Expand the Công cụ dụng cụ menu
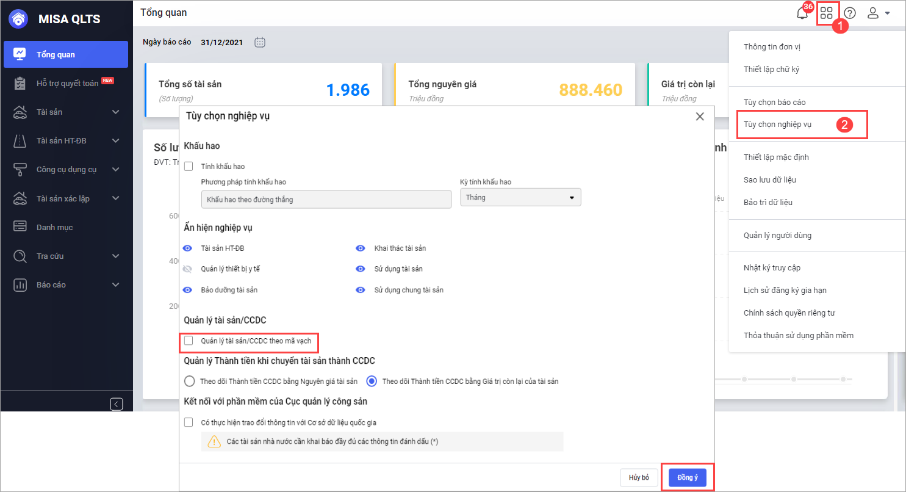906x492 pixels. coord(67,169)
